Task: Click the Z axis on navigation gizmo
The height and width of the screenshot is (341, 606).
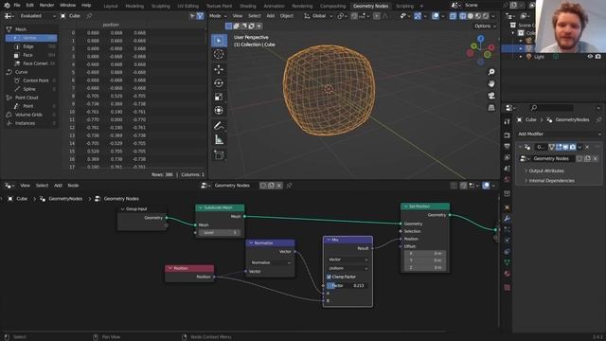Action: (x=480, y=39)
